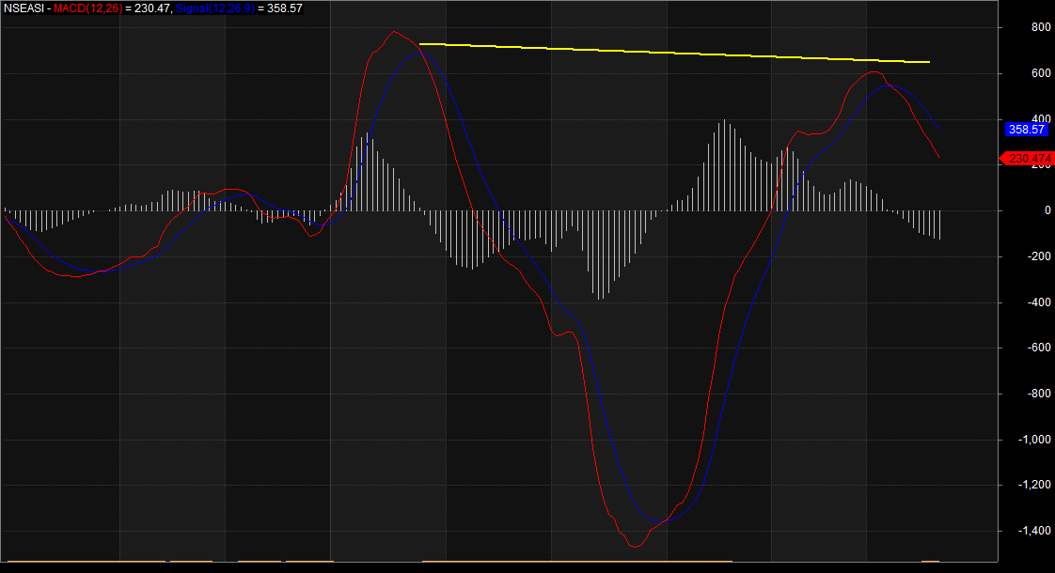
Task: Click the -200 axis label
Action: point(1039,256)
